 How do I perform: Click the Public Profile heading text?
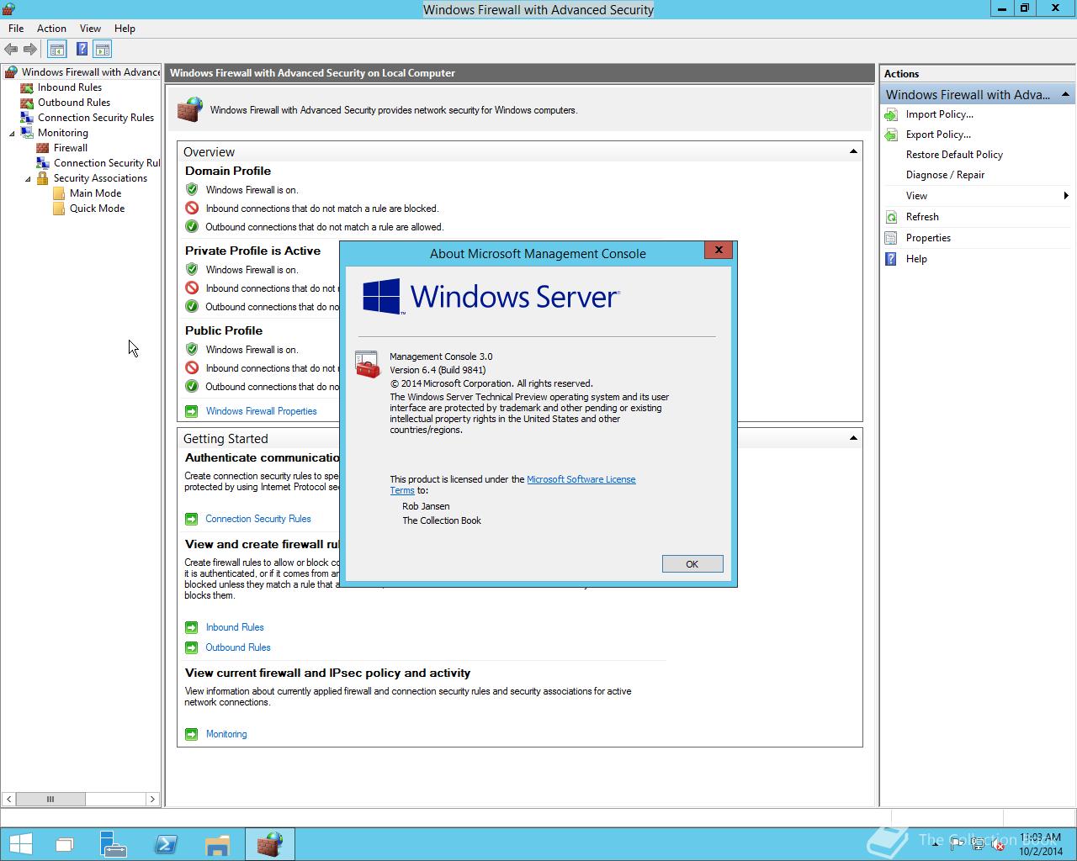coord(224,330)
